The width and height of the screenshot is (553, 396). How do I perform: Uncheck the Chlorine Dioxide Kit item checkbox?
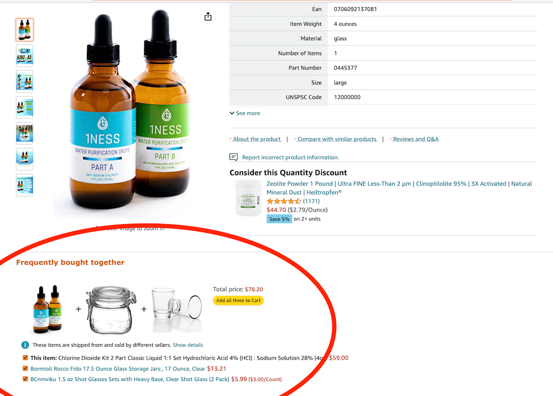tap(25, 357)
